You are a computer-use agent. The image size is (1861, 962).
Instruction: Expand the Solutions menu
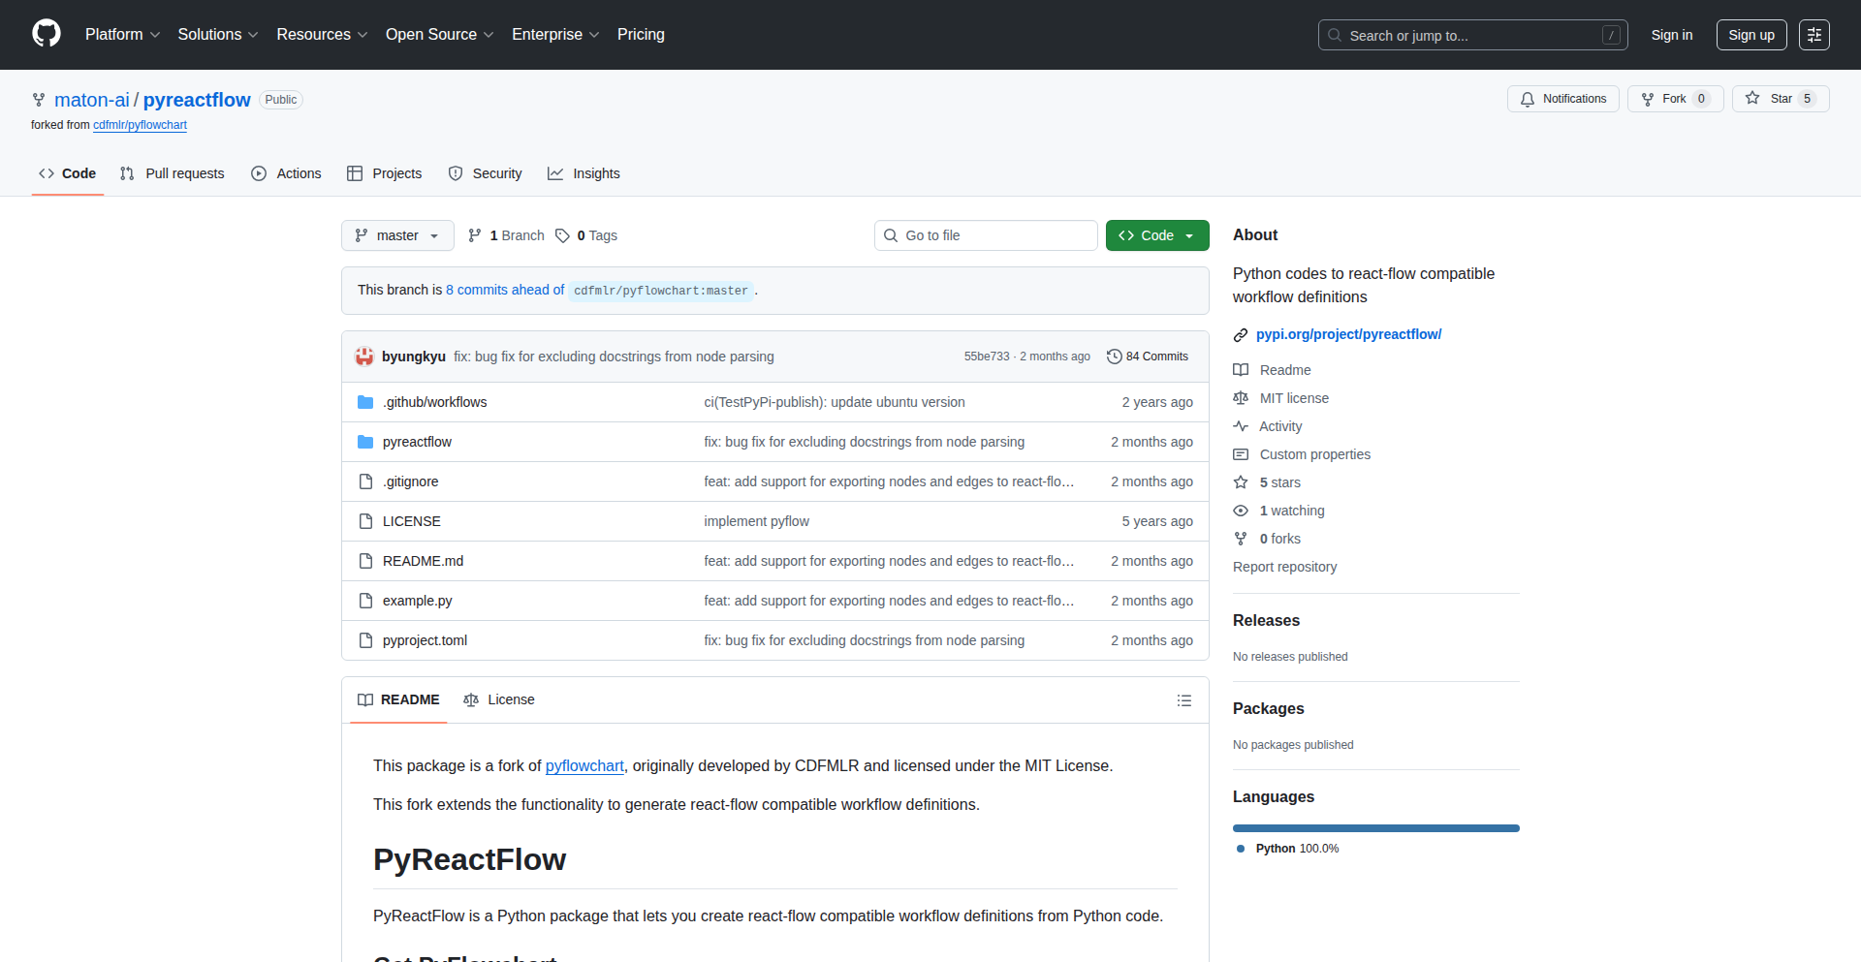218,35
